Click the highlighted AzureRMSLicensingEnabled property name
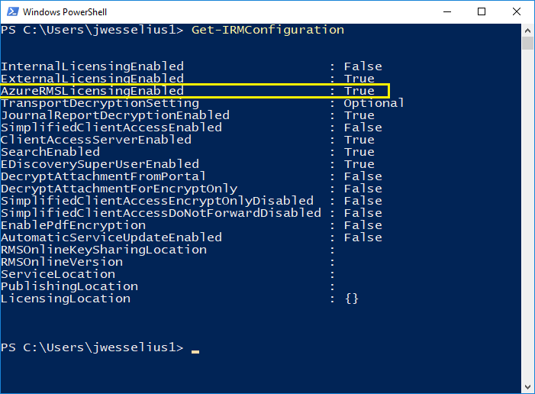 pos(92,91)
